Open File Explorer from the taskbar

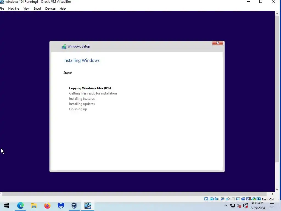(34, 206)
